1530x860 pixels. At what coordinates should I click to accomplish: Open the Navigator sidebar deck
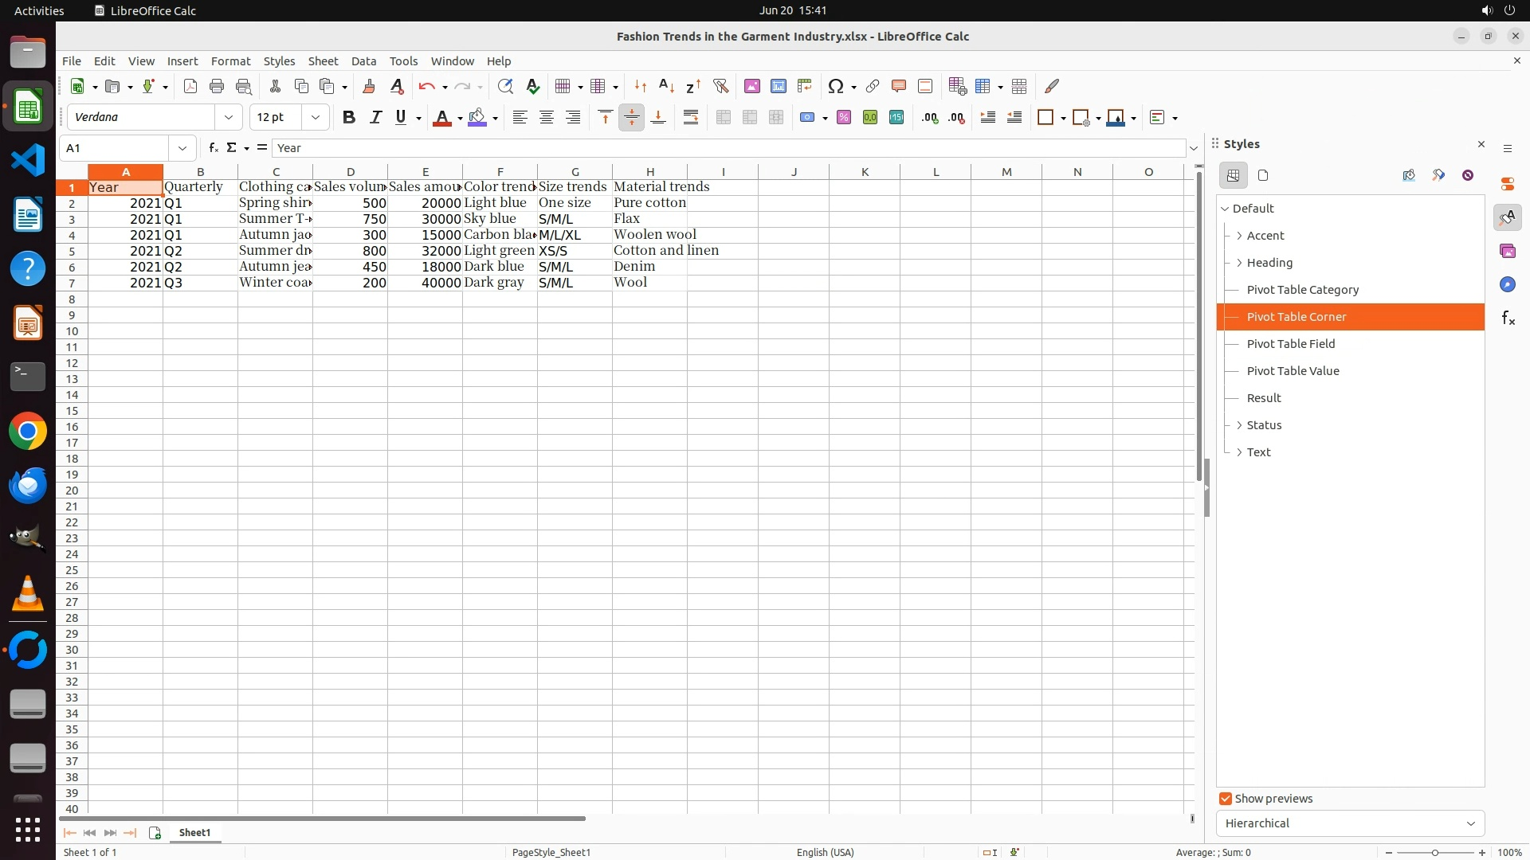pos(1507,285)
